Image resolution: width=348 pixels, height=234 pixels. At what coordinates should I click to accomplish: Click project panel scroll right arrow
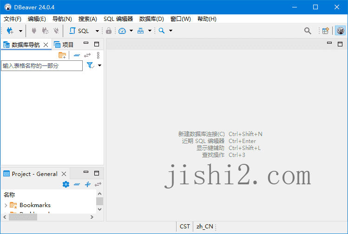[x=92, y=217]
